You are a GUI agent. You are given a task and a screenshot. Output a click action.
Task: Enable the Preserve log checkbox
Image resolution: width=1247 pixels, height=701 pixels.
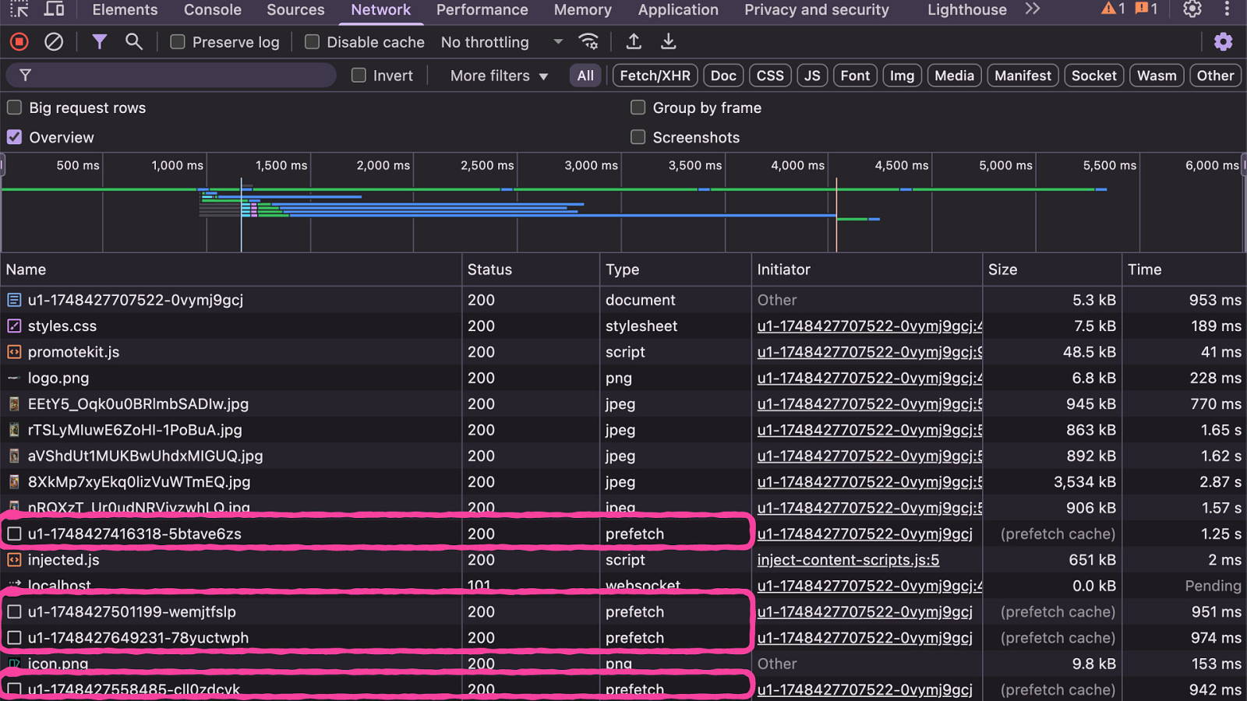[x=178, y=42]
